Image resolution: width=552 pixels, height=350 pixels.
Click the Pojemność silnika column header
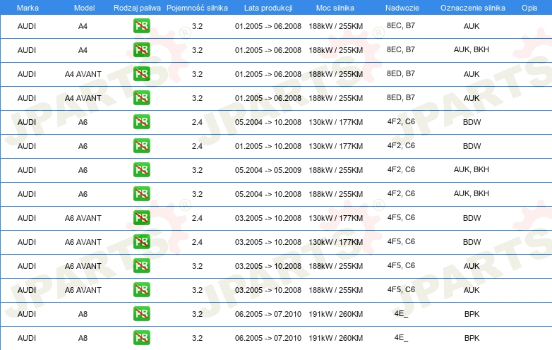coord(197,7)
